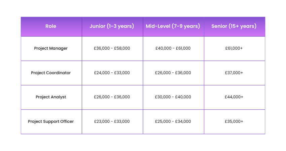Screen dimensions: 286x151
Task: Select the £37,000+ salary cell
Action: pos(234,73)
